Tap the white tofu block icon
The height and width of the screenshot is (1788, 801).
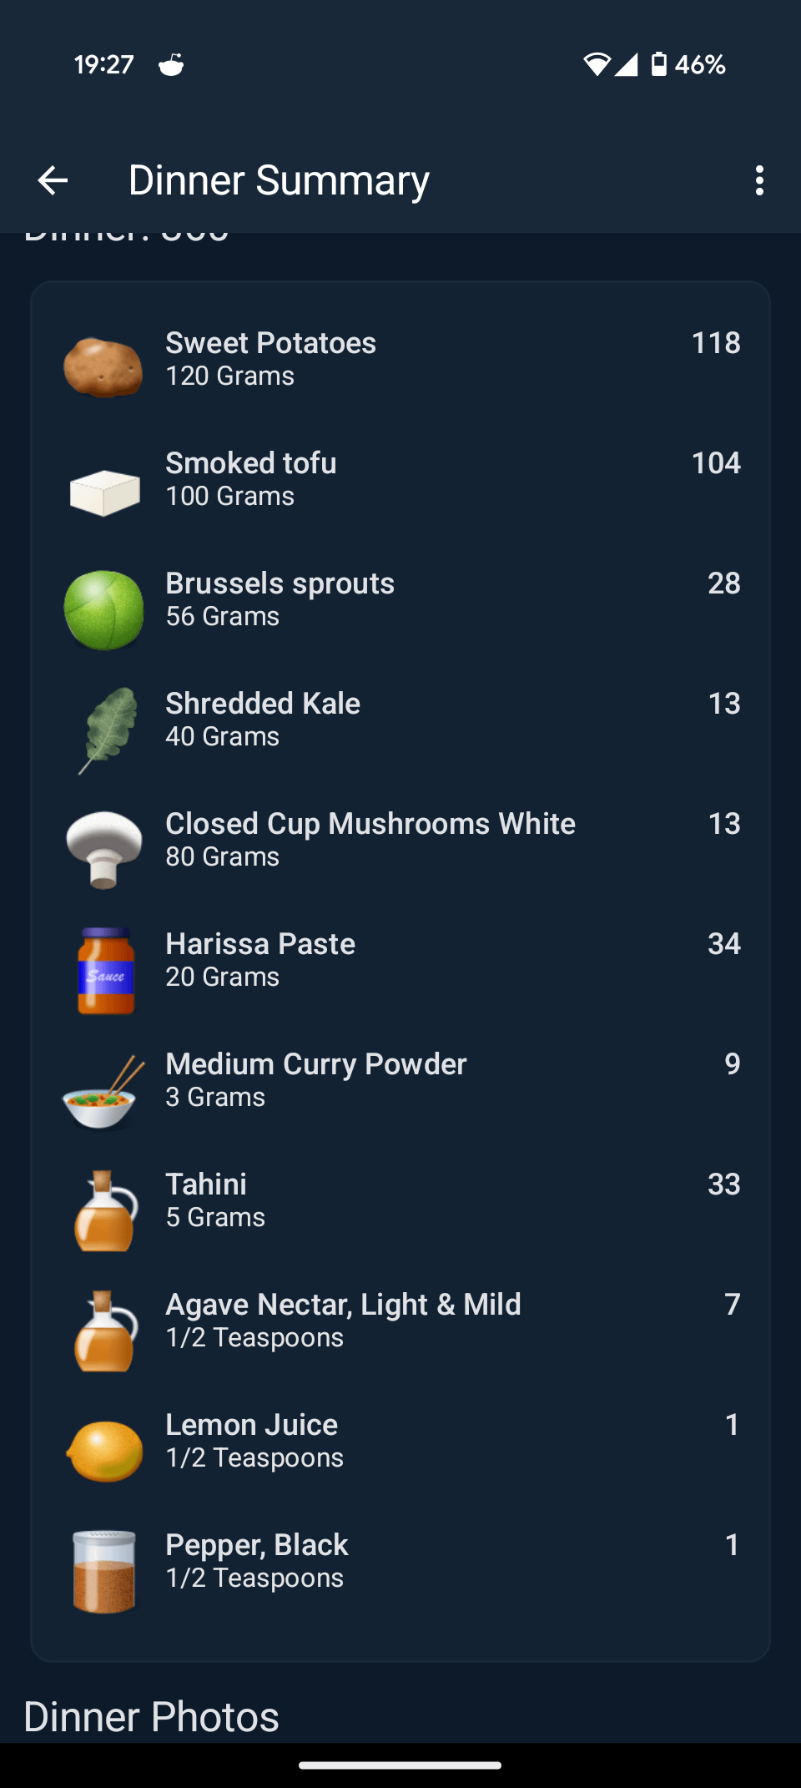[104, 491]
